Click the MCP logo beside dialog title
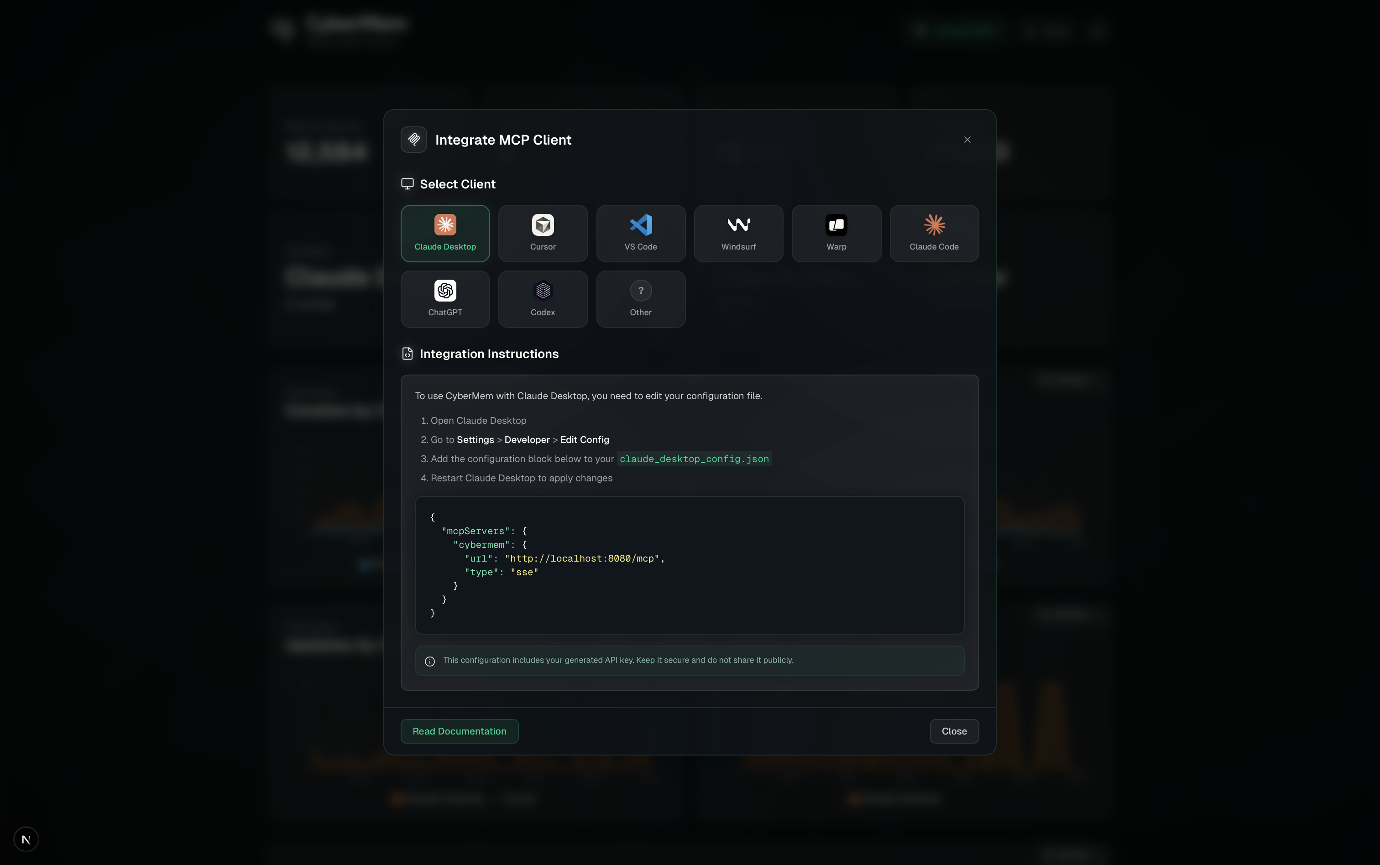 click(x=413, y=140)
